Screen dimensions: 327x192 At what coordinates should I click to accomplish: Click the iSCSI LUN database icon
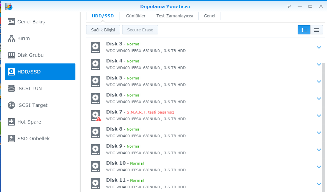(11, 88)
